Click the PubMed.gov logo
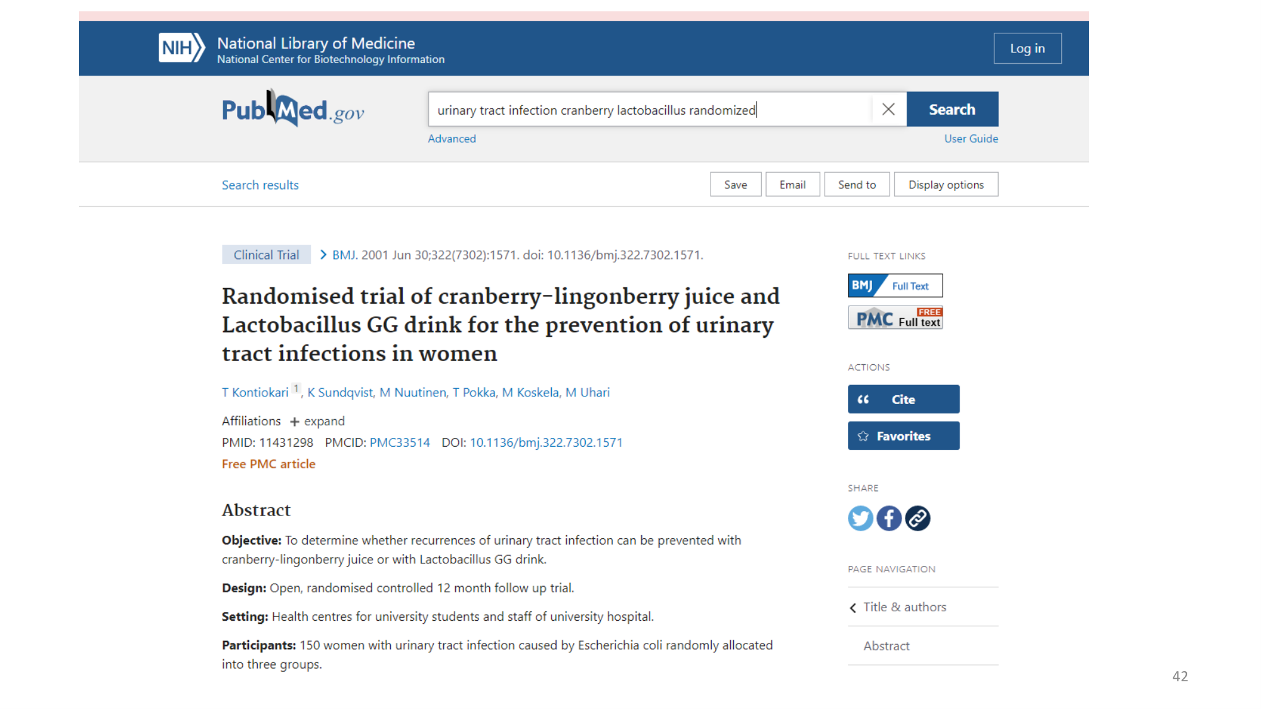Viewport: 1261px width, 709px height. (293, 109)
